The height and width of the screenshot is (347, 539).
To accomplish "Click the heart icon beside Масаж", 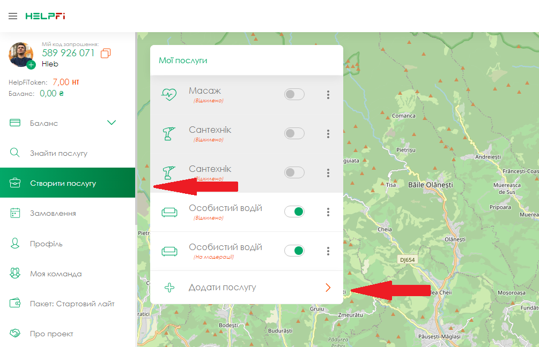I will pos(169,95).
